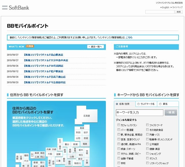Open the RSS feed icon
Viewport: 185px width, 167px height.
pyautogui.click(x=30, y=46)
